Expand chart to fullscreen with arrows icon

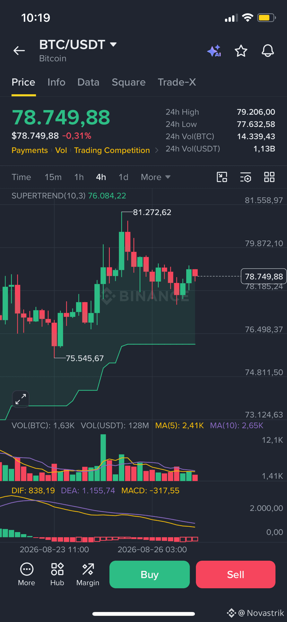[x=21, y=399]
